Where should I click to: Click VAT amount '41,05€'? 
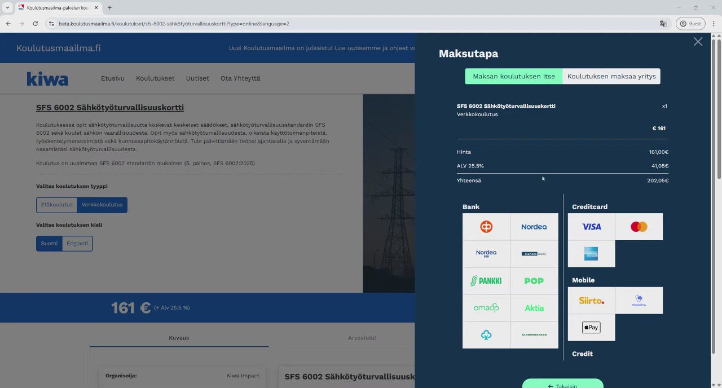pos(660,166)
